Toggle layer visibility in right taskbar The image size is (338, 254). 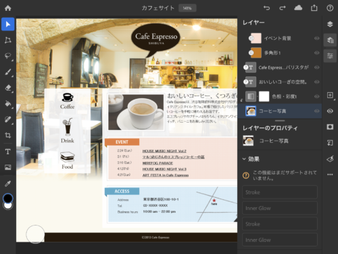[x=330, y=111]
